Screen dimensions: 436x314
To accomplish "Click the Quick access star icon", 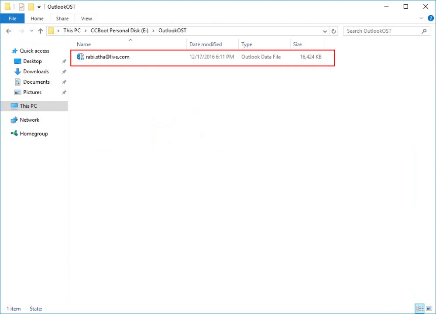I will [x=15, y=51].
